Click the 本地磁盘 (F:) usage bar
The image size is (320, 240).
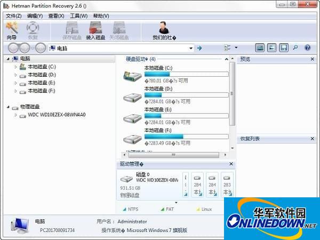click(187, 137)
